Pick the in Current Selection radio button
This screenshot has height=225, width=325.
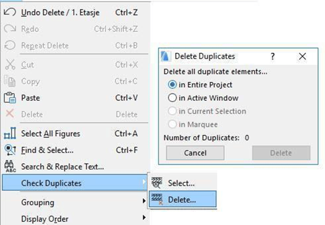tap(172, 111)
